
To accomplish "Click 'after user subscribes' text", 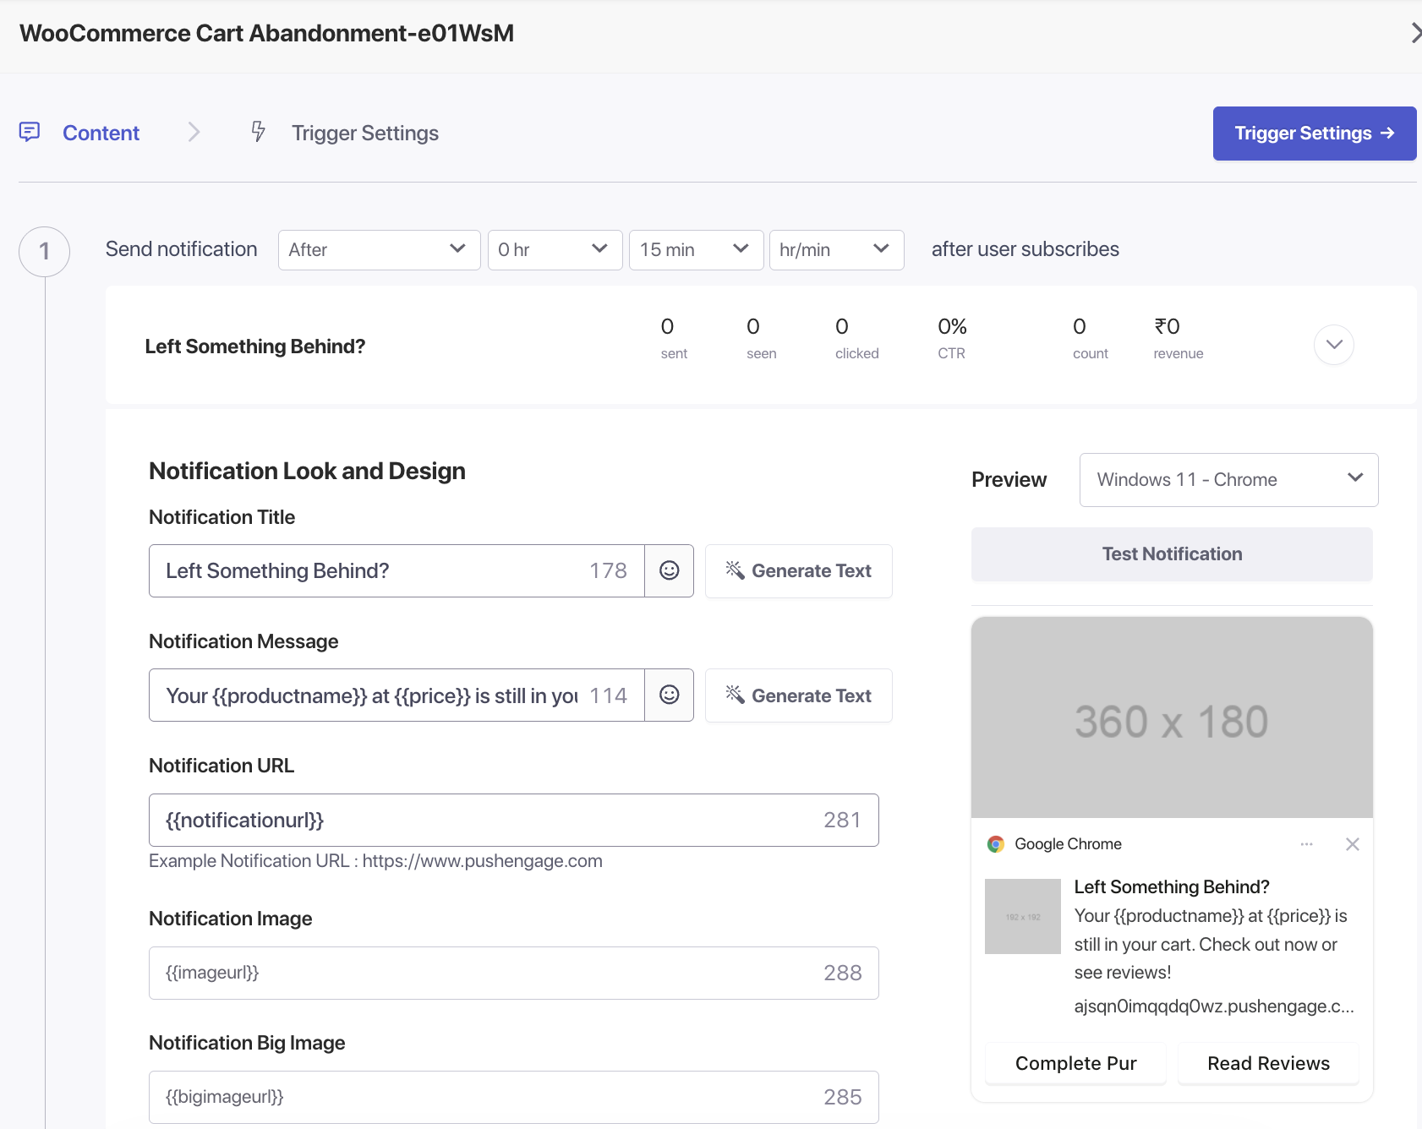I will coord(1025,249).
